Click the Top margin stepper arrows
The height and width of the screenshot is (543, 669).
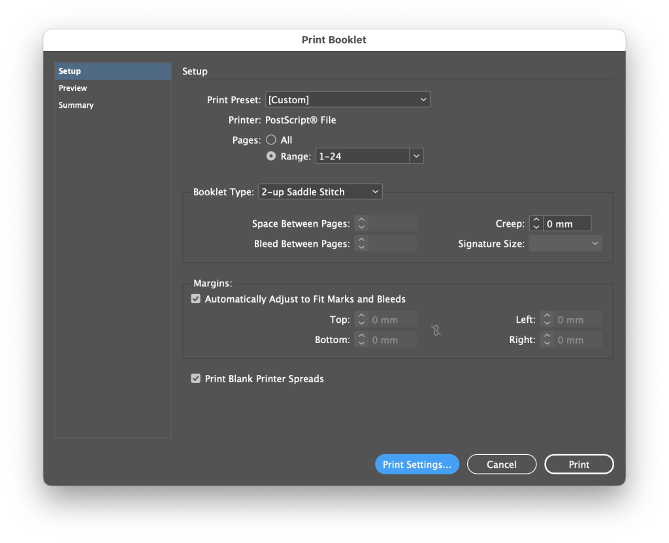click(x=361, y=320)
